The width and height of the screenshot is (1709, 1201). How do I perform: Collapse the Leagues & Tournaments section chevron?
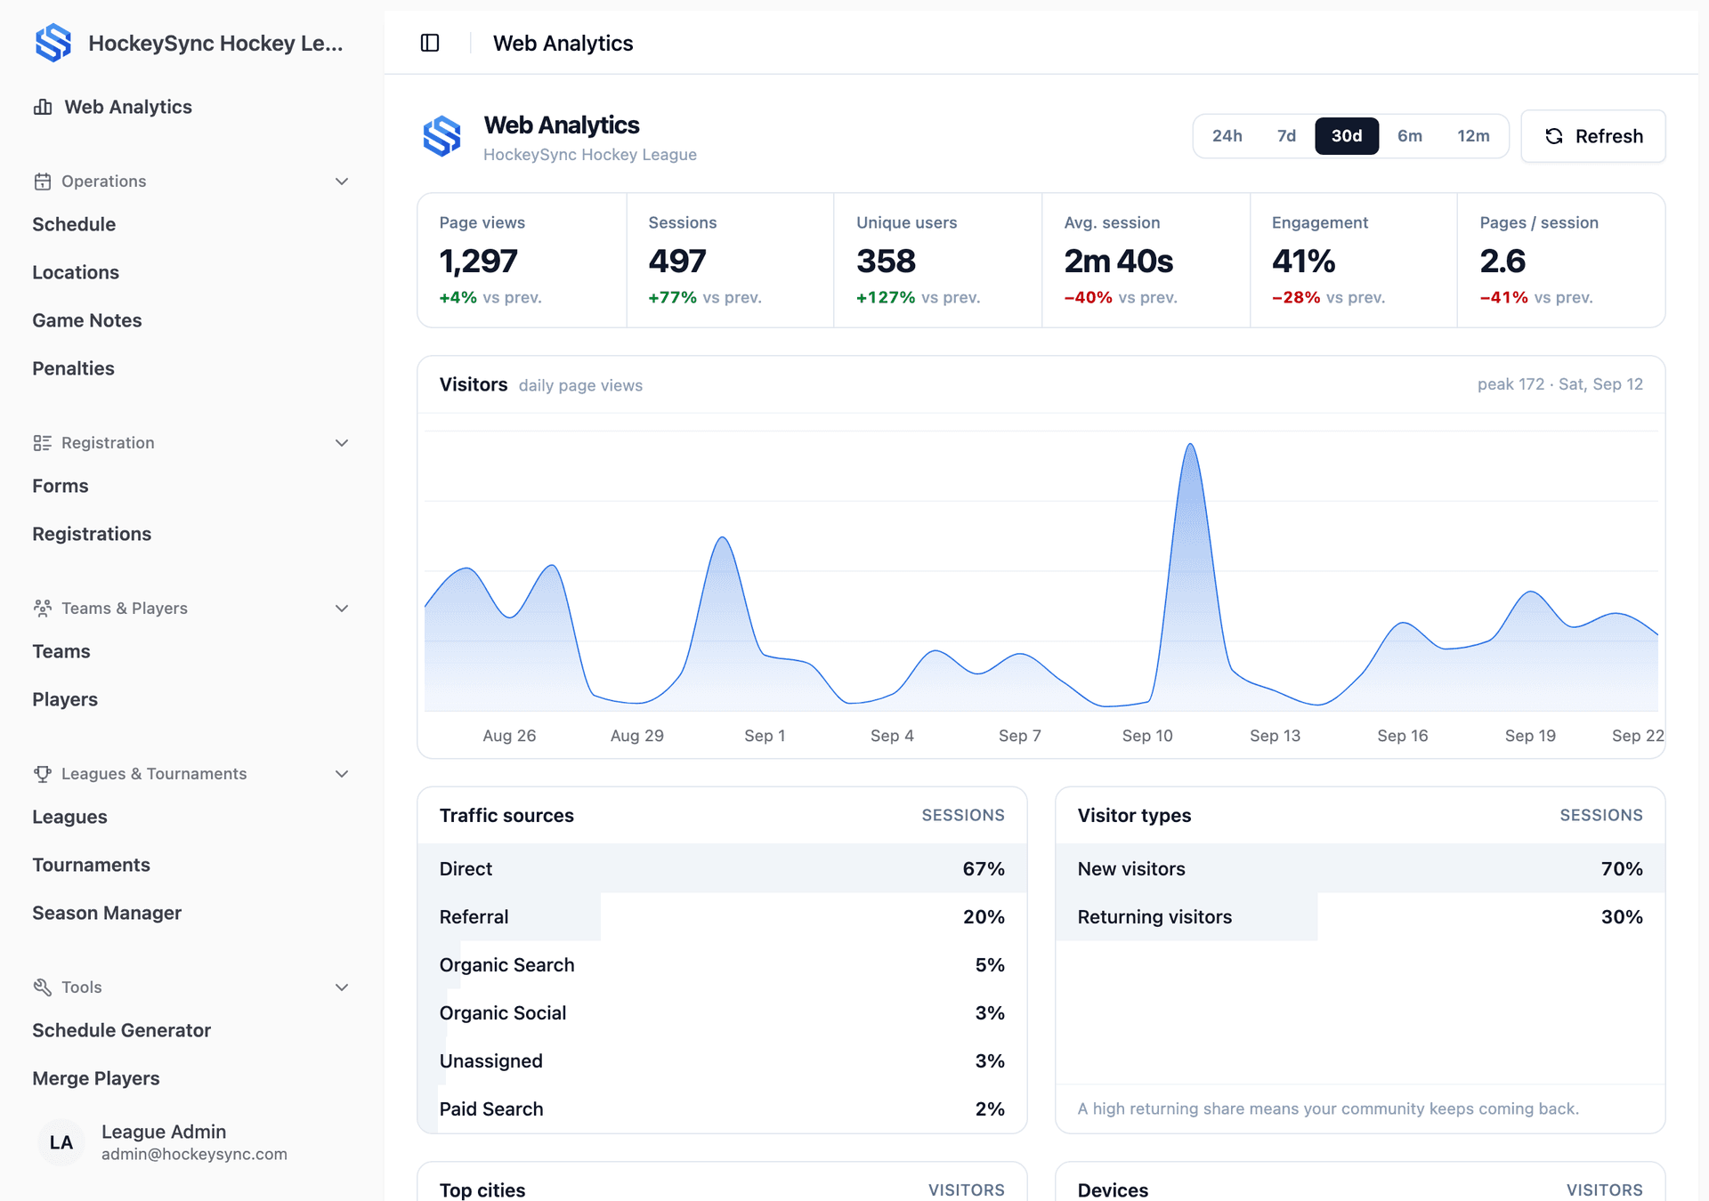click(x=342, y=774)
